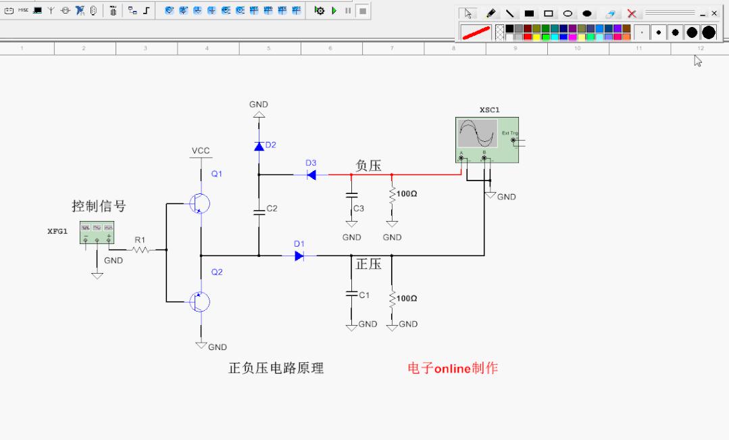Click the XSC1 oscilloscope instrument
Image resolution: width=729 pixels, height=440 pixels.
click(x=486, y=139)
